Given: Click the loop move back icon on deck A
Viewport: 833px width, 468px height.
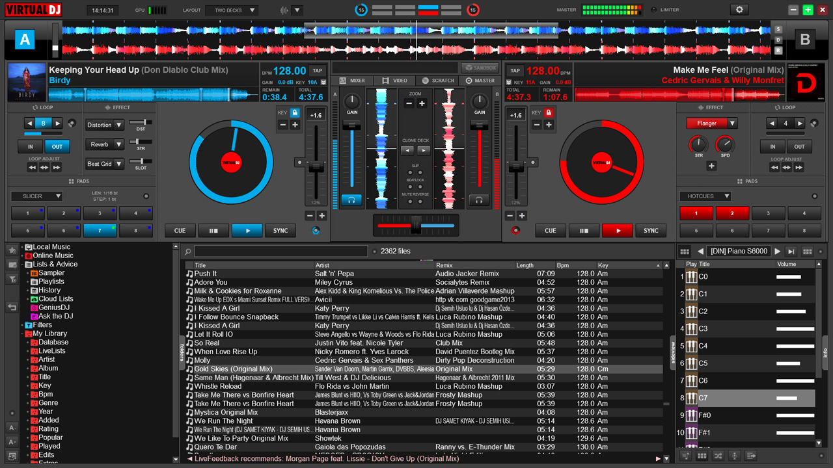Looking at the screenshot, I should click(x=32, y=167).
